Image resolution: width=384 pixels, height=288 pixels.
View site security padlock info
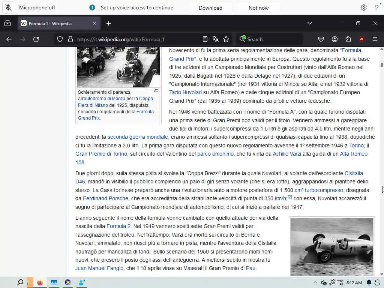point(70,39)
